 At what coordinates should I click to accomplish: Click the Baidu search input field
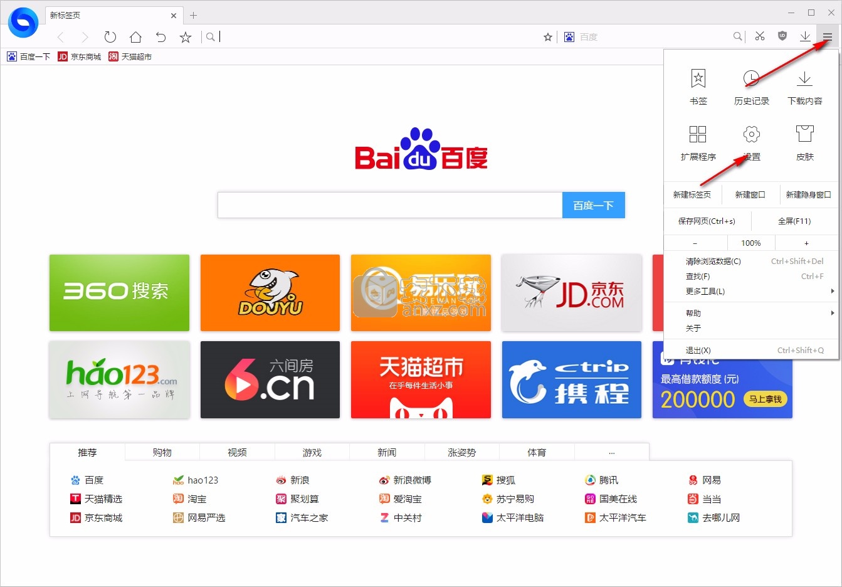(x=390, y=205)
